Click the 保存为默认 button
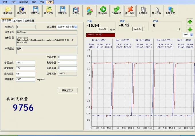195x136 pixels. 67,90
